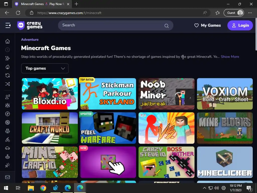The image size is (257, 193).
Task: Open the Stickman vs Steve game thumbnail
Action: click(x=167, y=128)
